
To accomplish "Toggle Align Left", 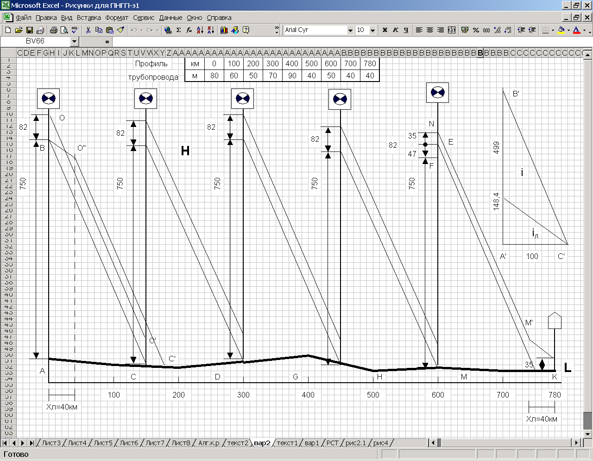I will coord(419,30).
